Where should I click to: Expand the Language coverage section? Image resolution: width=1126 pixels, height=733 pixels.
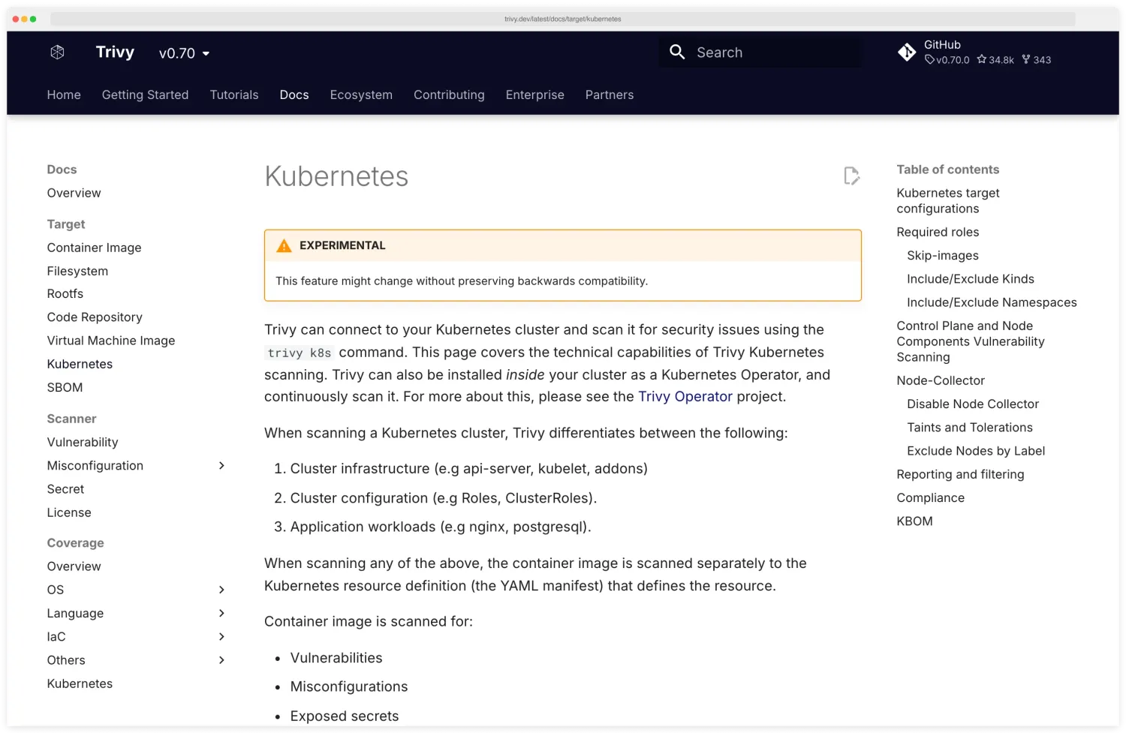pyautogui.click(x=221, y=613)
